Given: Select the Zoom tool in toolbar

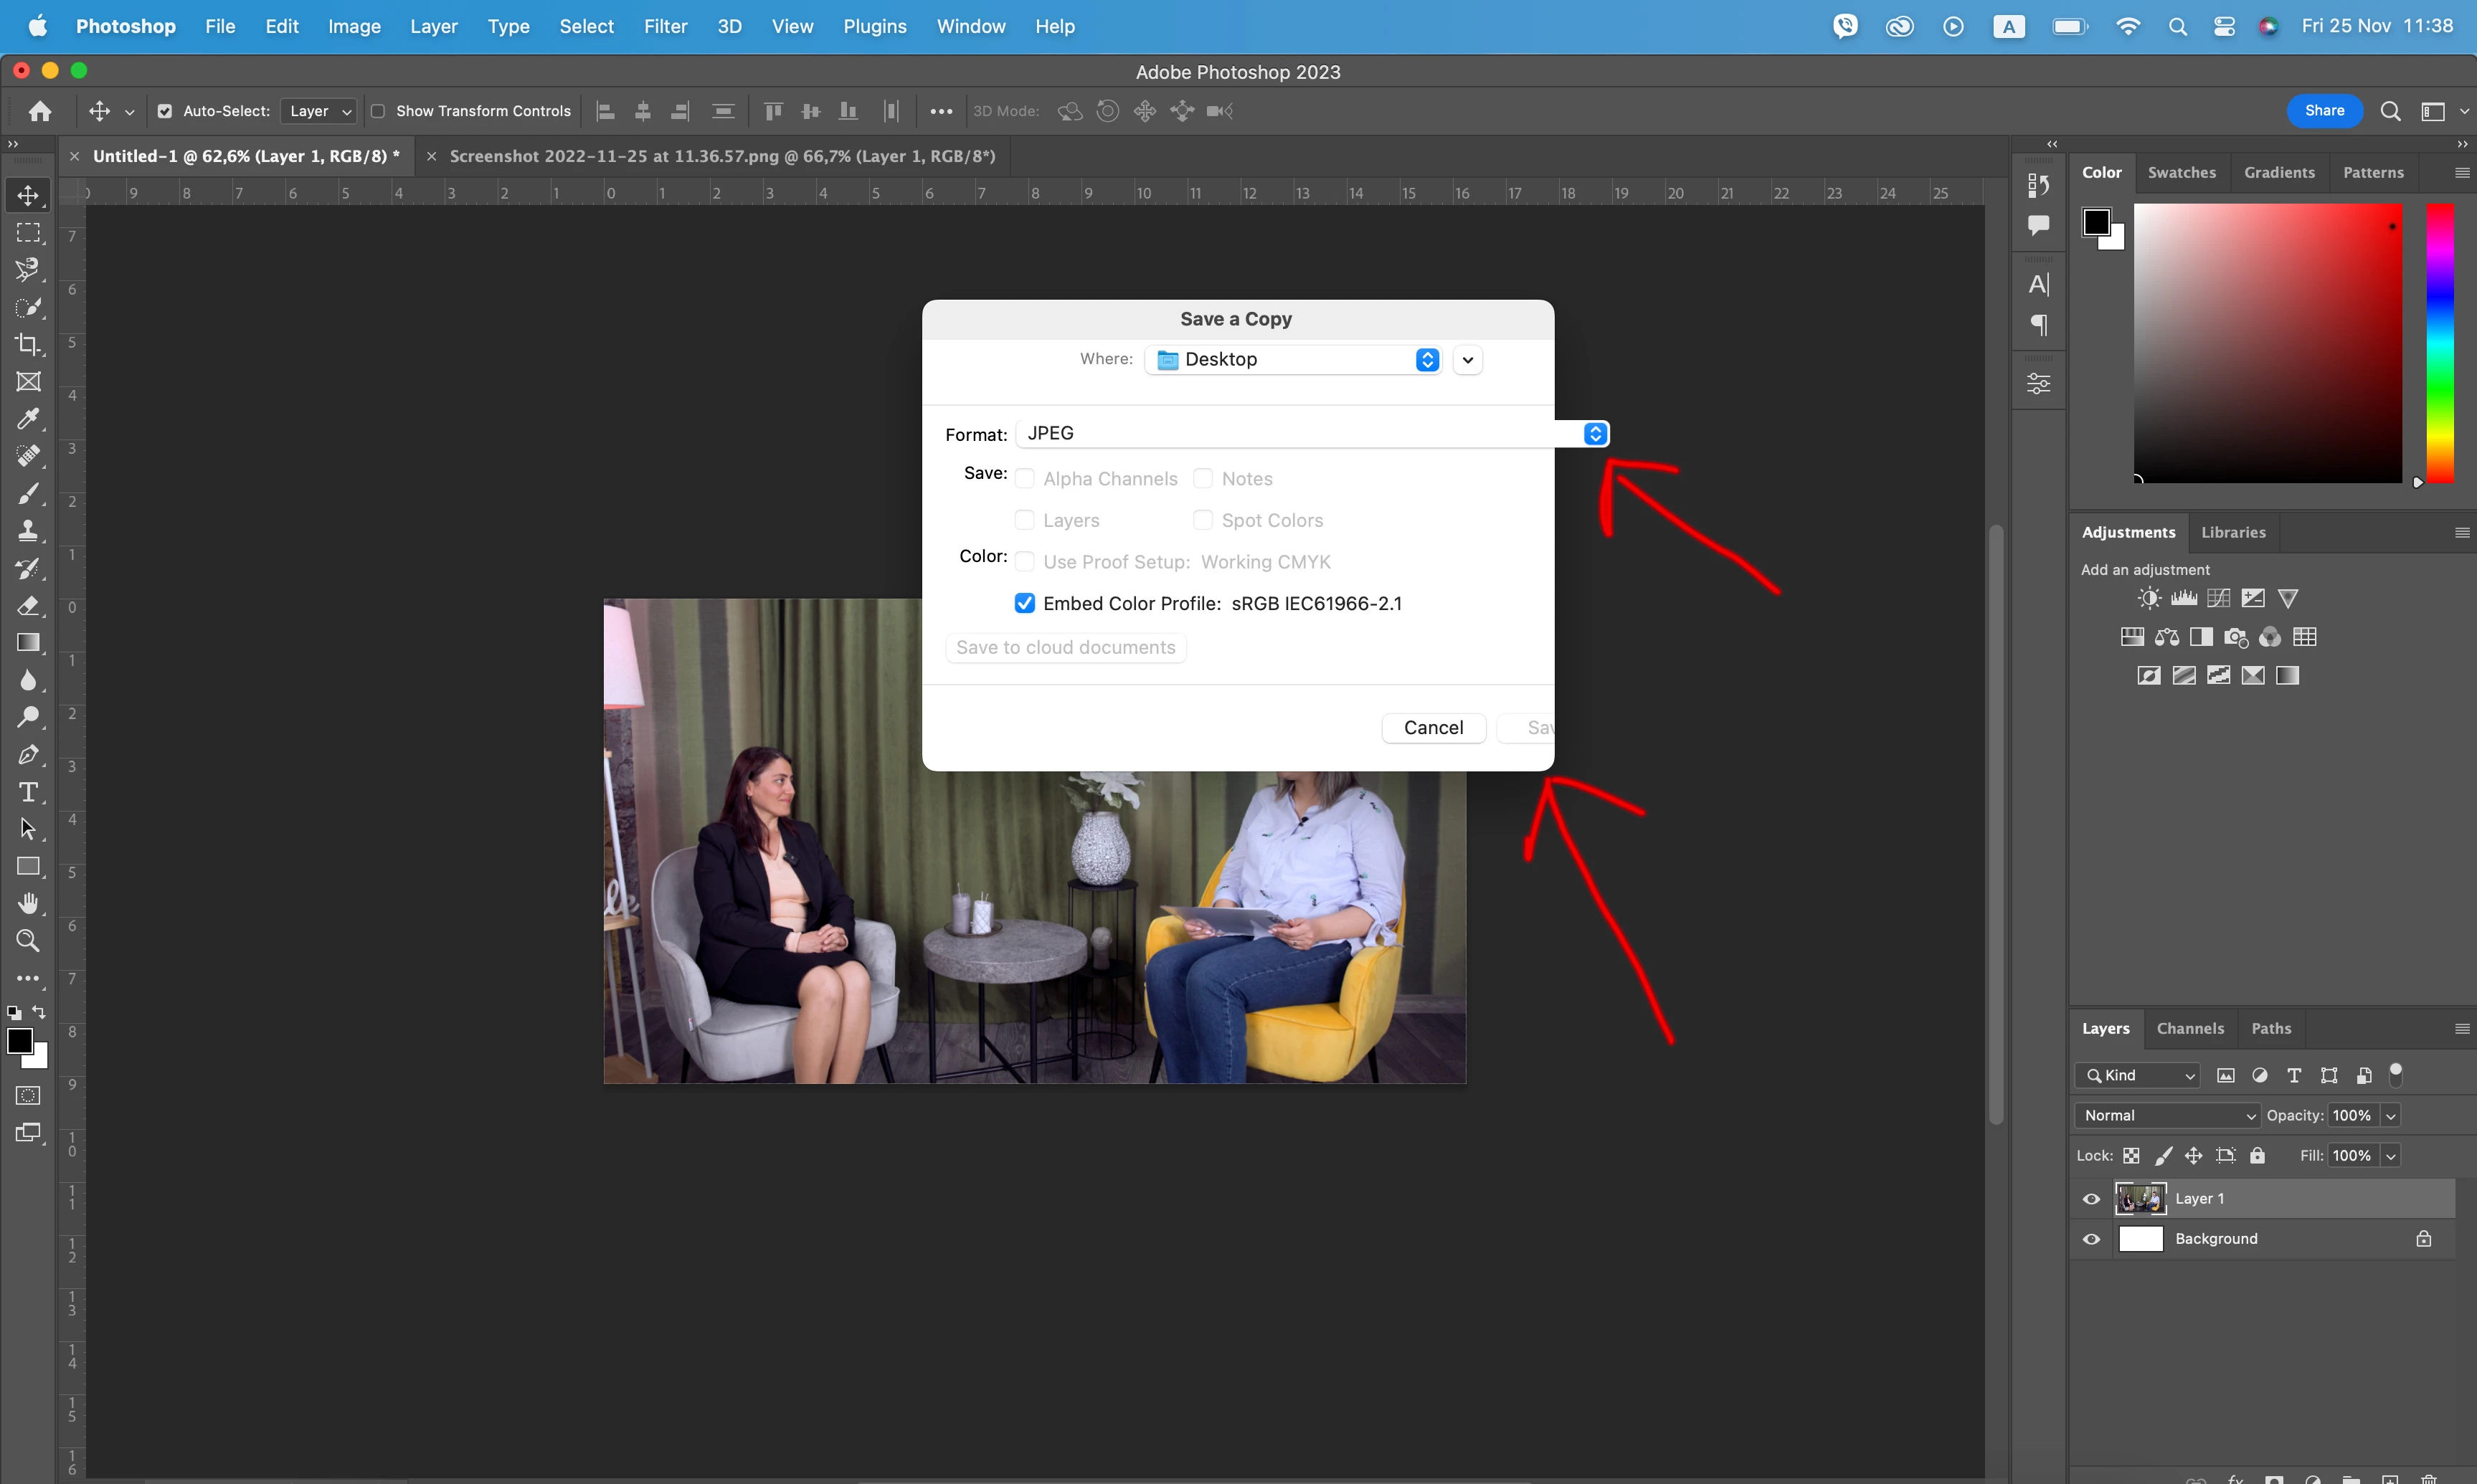Looking at the screenshot, I should tap(28, 941).
